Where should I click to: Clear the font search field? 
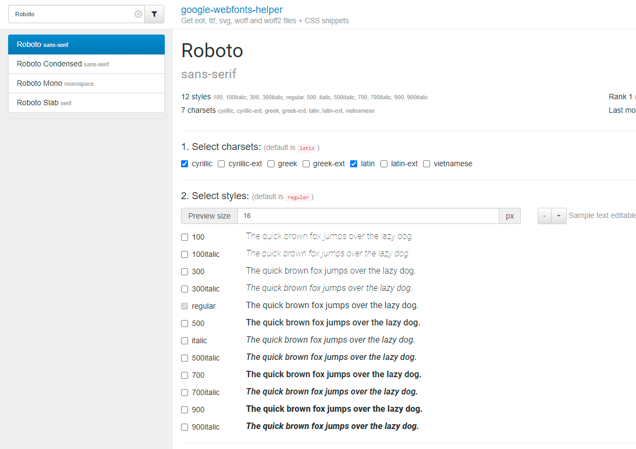click(138, 14)
